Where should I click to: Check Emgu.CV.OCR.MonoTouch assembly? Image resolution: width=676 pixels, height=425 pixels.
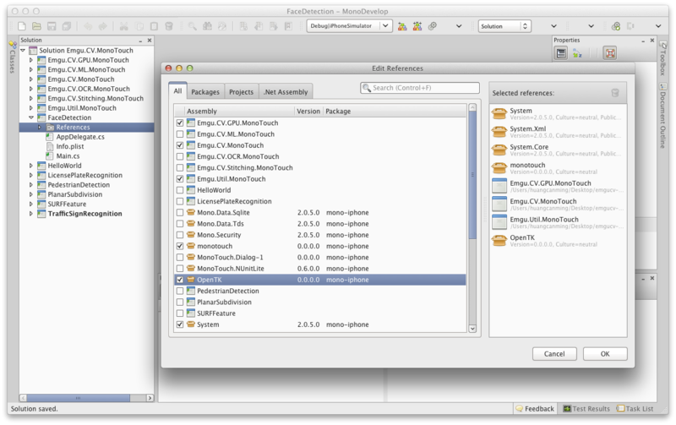point(180,156)
